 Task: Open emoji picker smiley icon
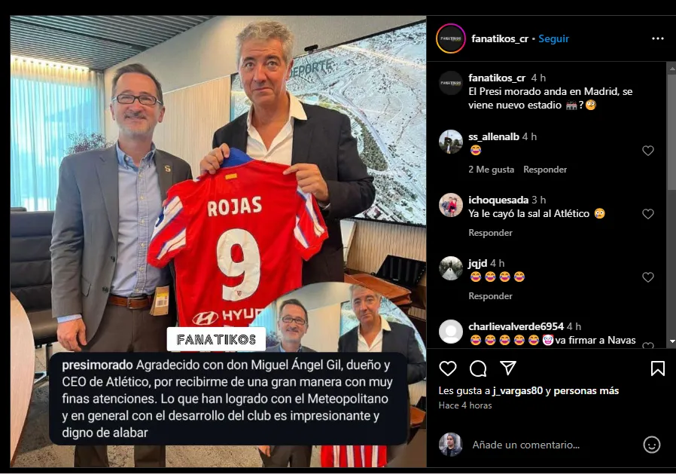651,445
